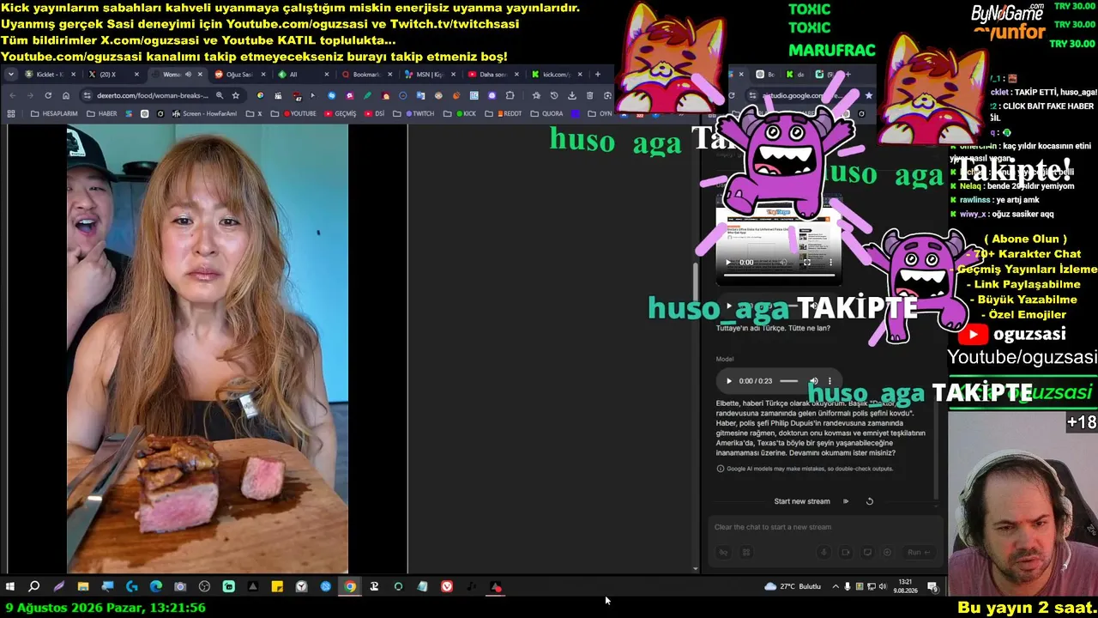Open the GEÇMİŞ bookmark
Screen dimensions: 1098x618
341,113
